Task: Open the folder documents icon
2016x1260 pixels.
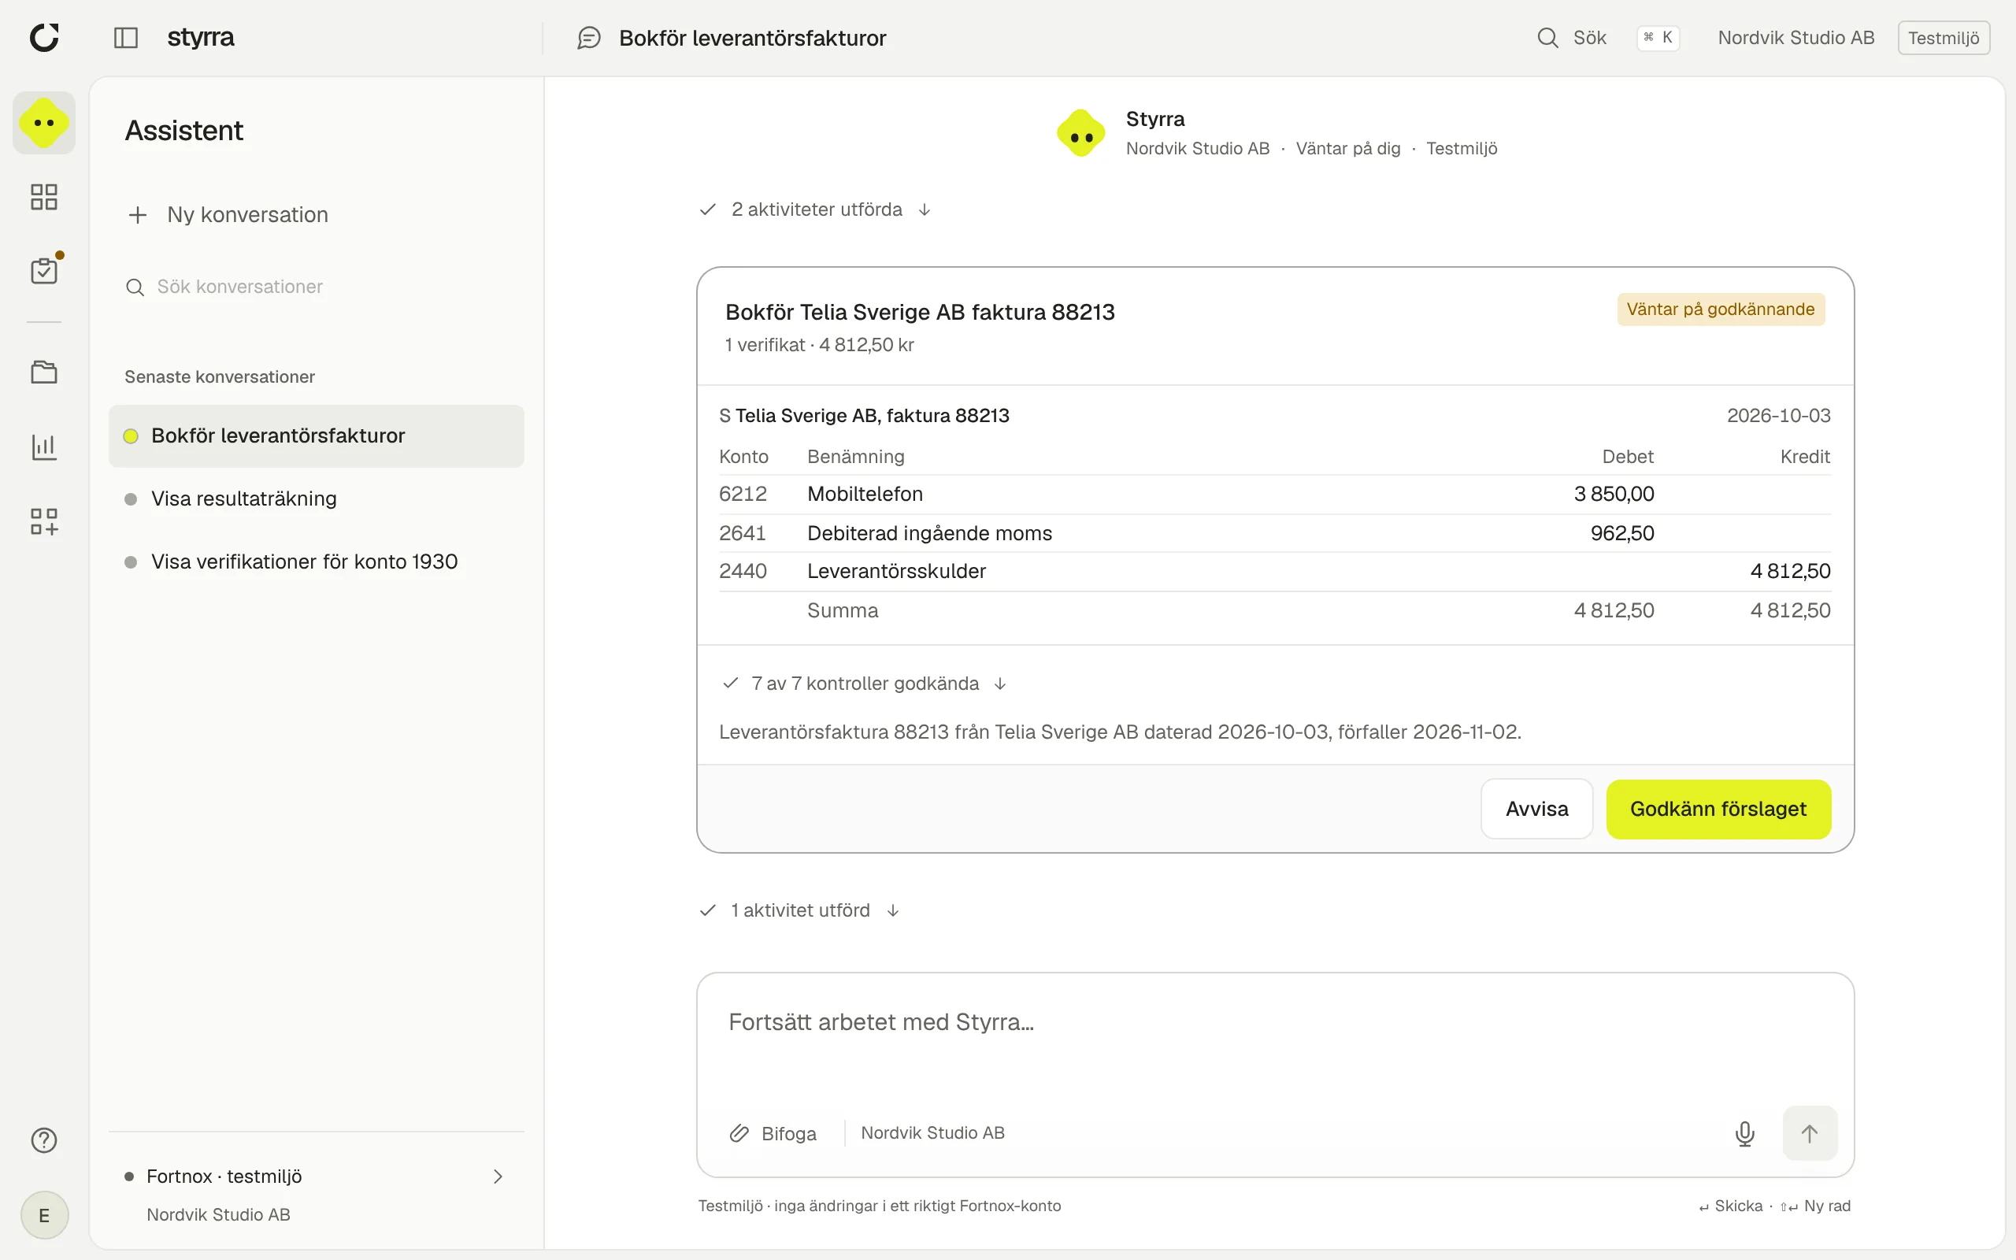Action: pos(44,372)
